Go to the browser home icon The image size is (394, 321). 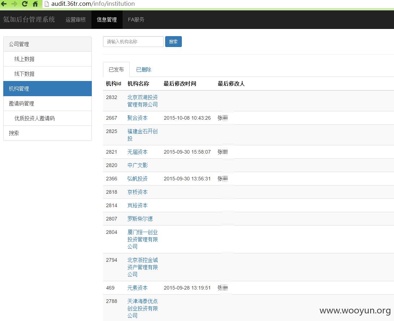[35, 4]
